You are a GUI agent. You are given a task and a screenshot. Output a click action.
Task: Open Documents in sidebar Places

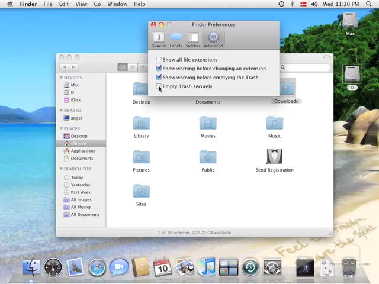click(x=81, y=159)
